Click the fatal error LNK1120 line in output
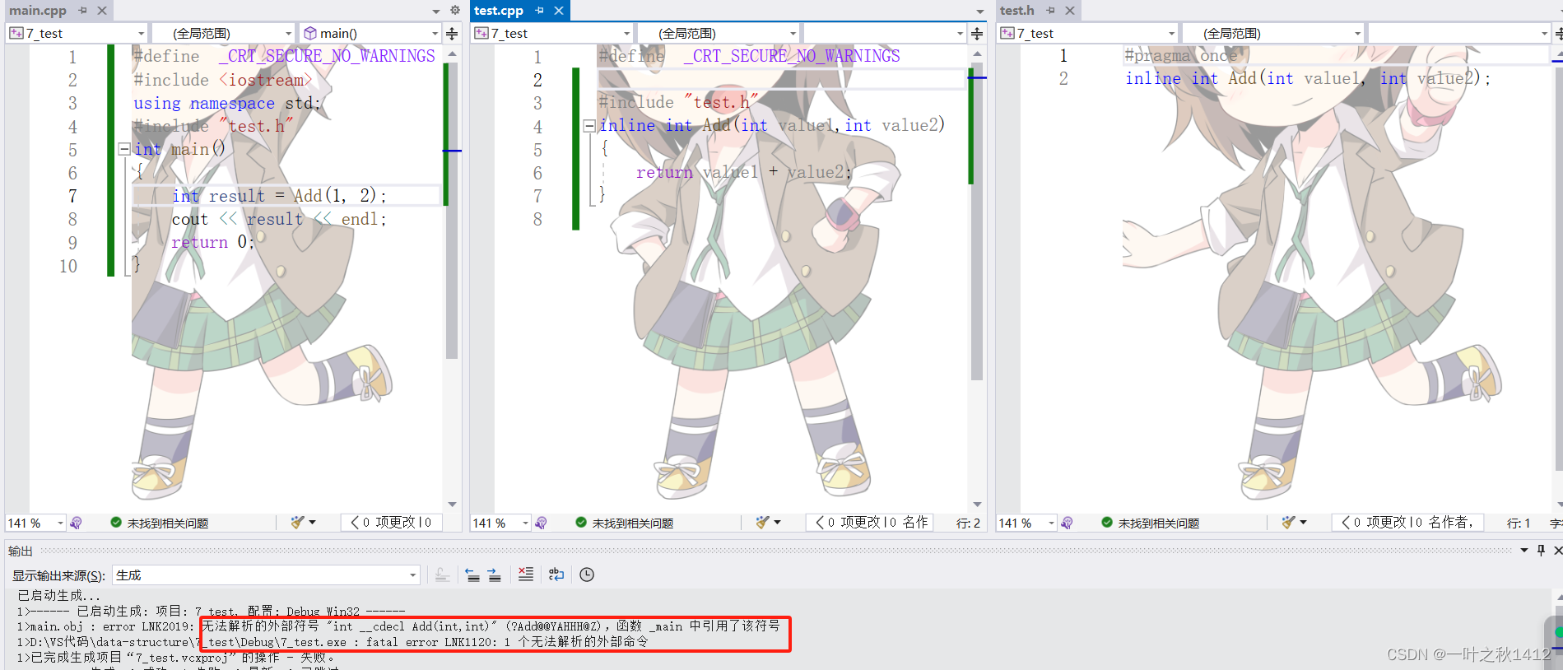Screen dimensions: 1563x670 [333, 642]
